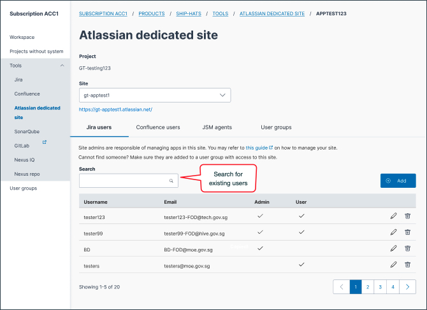Select Jira in Tools sidebar
The width and height of the screenshot is (427, 310).
pyautogui.click(x=18, y=80)
